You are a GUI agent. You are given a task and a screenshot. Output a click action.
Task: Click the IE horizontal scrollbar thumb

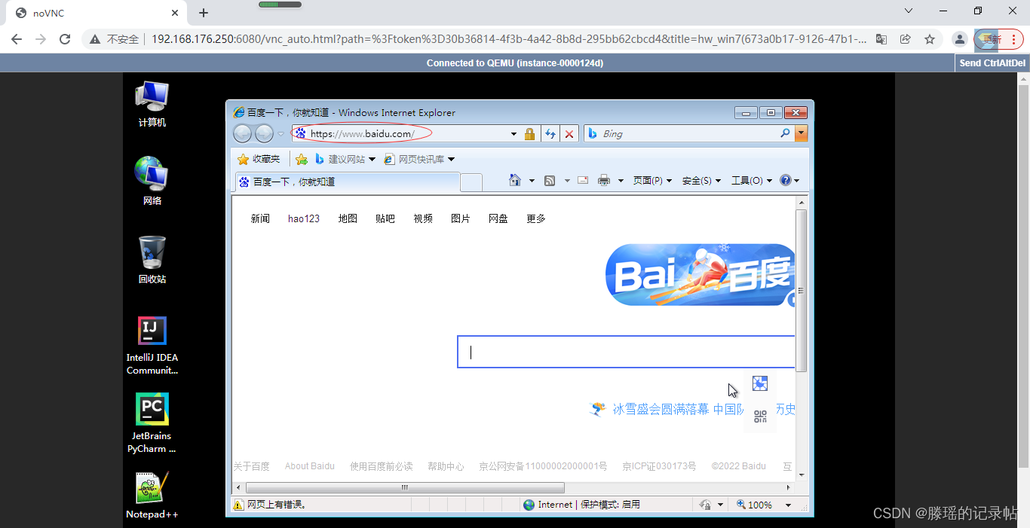tap(404, 487)
